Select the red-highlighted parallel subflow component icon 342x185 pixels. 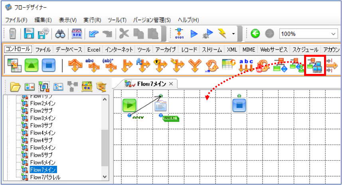(x=315, y=65)
